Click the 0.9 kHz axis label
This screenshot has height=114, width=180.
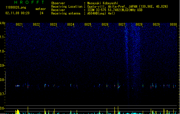point(2,66)
